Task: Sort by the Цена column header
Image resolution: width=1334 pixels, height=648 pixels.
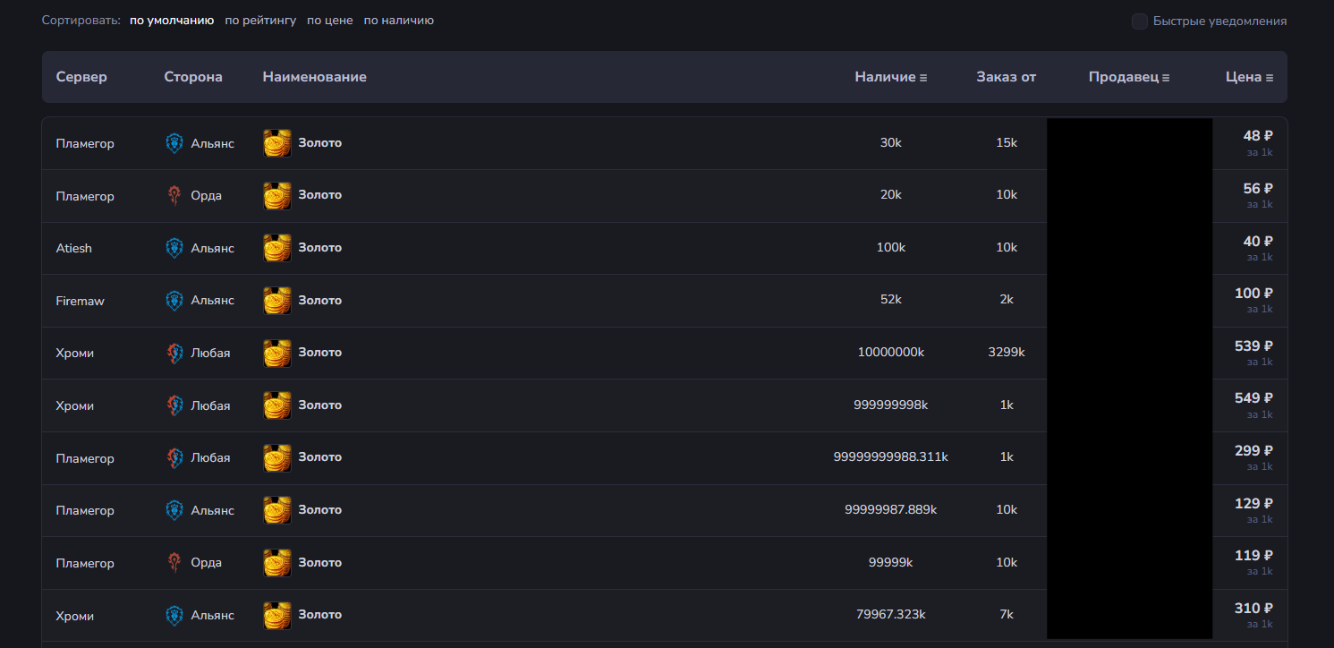Action: click(1249, 77)
